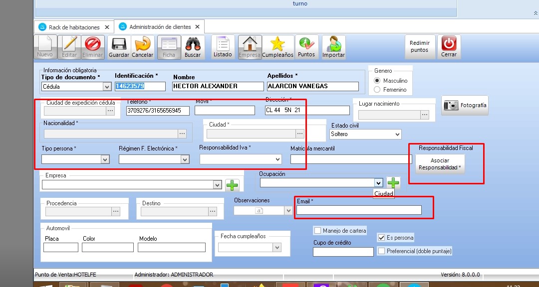Switch to Rack de habitaciones tab
The image size is (539, 287).
(x=69, y=27)
